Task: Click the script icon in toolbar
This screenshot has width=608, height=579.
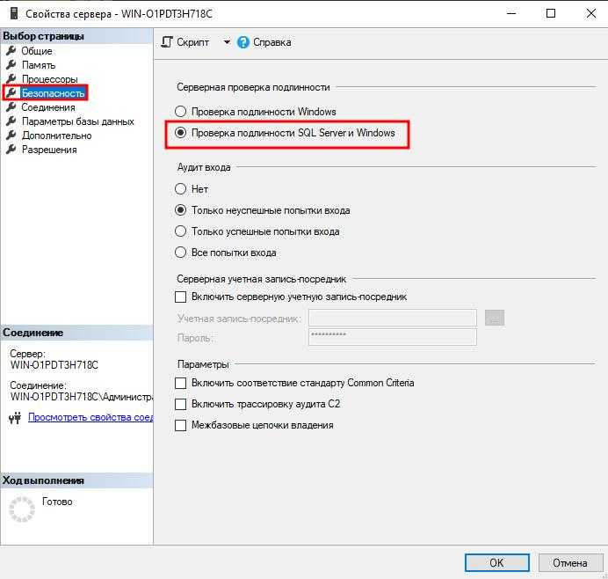Action: pyautogui.click(x=167, y=42)
